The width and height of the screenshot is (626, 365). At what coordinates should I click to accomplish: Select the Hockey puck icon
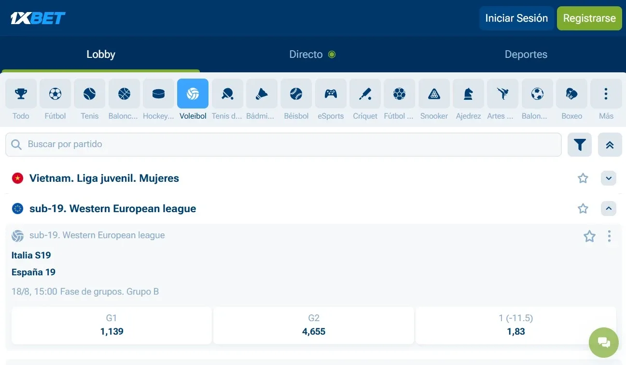158,94
